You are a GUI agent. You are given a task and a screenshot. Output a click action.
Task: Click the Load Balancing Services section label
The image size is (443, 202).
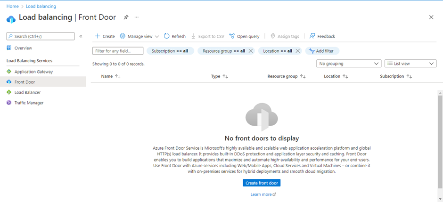point(29,61)
